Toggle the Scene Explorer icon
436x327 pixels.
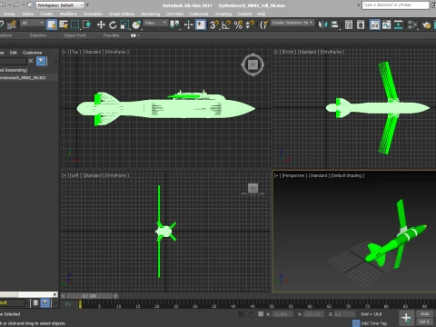(x=349, y=25)
